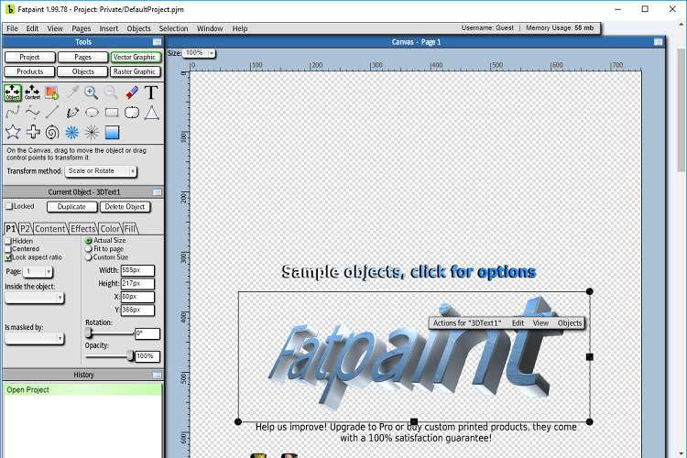Viewport: 687px width, 458px height.
Task: Select the rounded rectangle tool
Action: pos(131,113)
